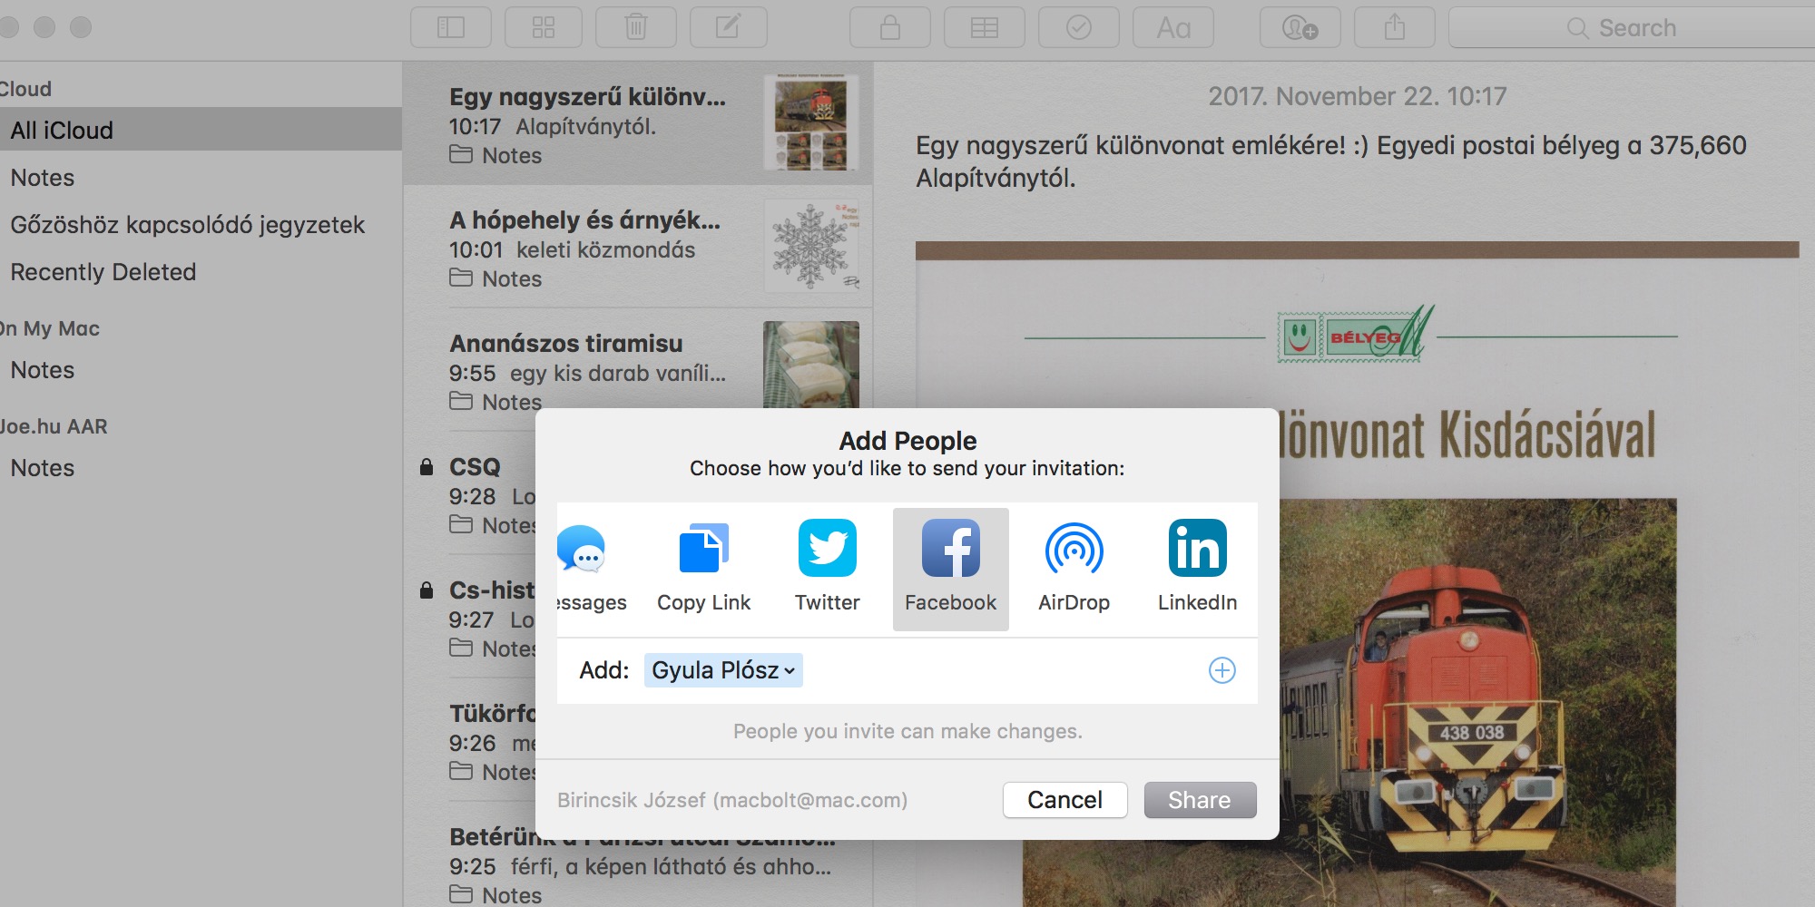Image resolution: width=1815 pixels, height=907 pixels.
Task: Open the Betérünk note from 9:25
Action: (638, 864)
